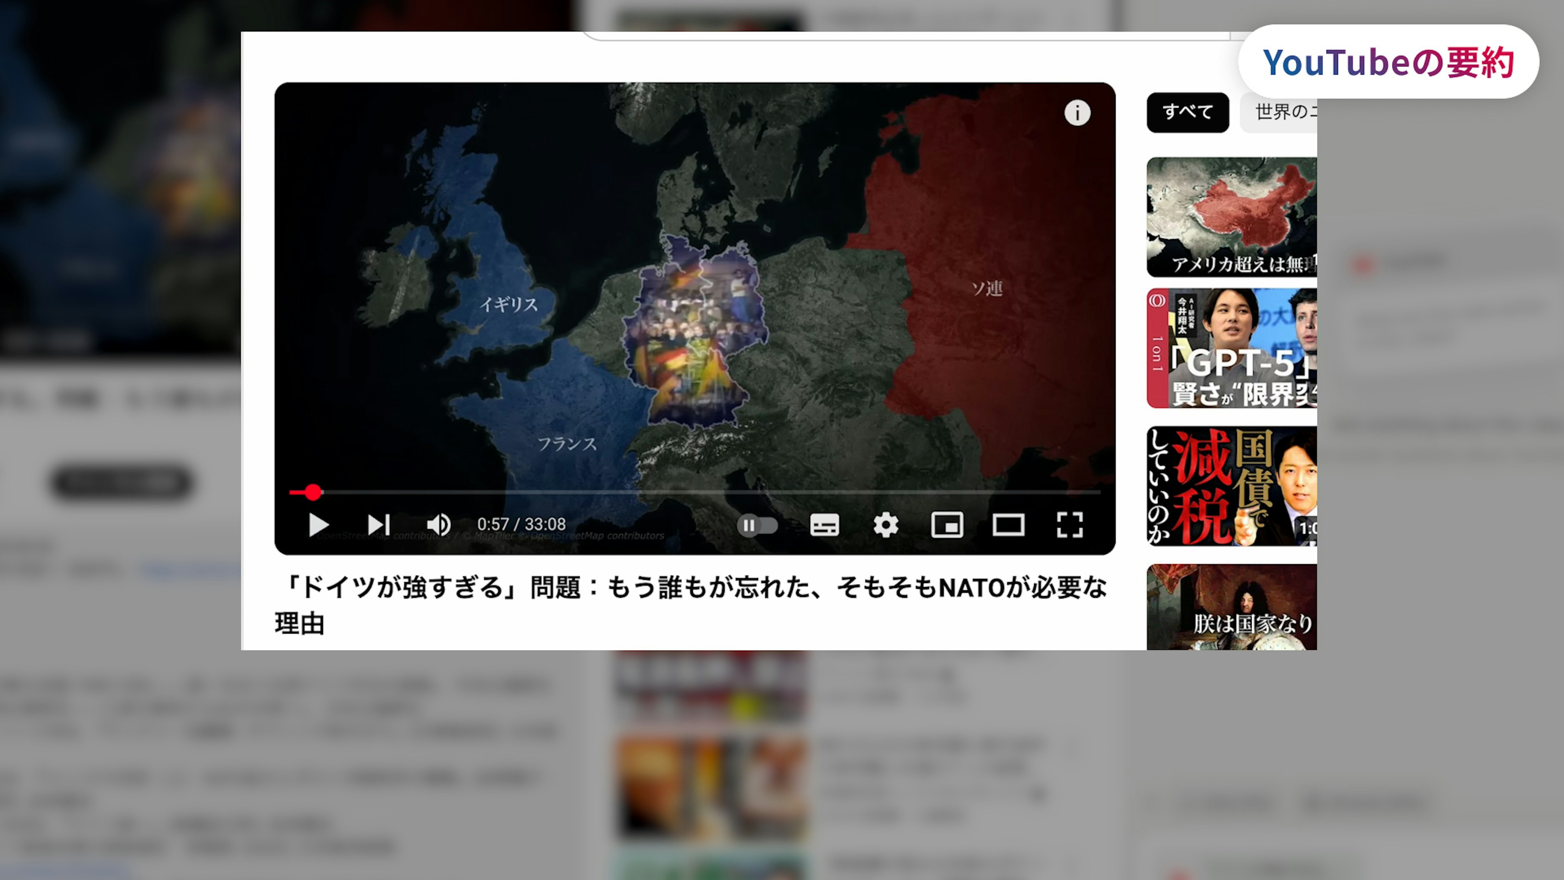
Task: Open the info card icon on video
Action: tap(1077, 113)
